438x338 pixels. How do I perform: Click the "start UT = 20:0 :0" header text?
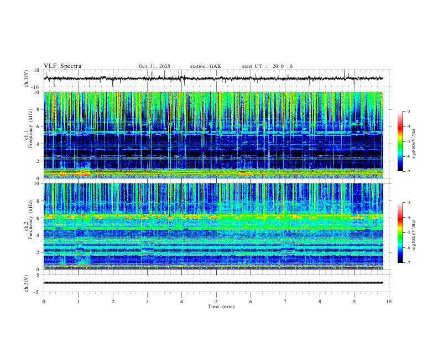tap(267, 66)
